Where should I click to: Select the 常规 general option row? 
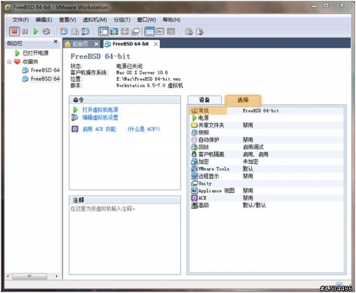pos(266,111)
